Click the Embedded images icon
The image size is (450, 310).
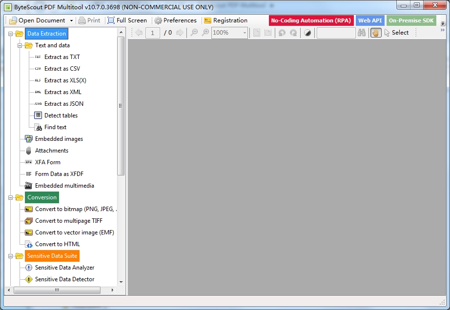29,139
